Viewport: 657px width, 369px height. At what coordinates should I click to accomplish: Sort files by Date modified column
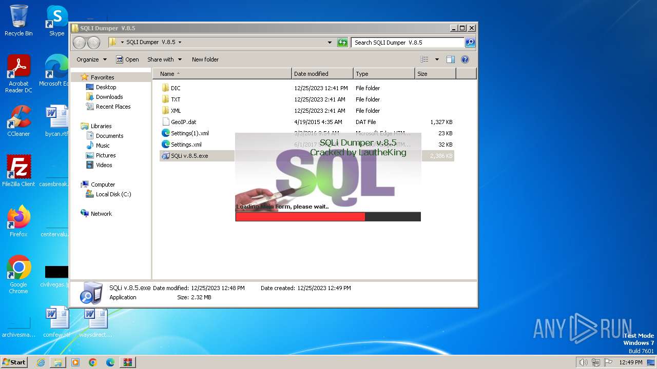(x=322, y=74)
